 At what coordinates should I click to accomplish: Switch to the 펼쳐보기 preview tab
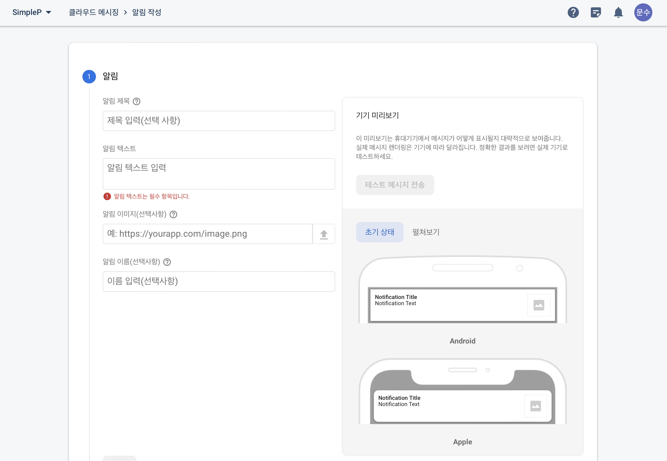point(425,232)
